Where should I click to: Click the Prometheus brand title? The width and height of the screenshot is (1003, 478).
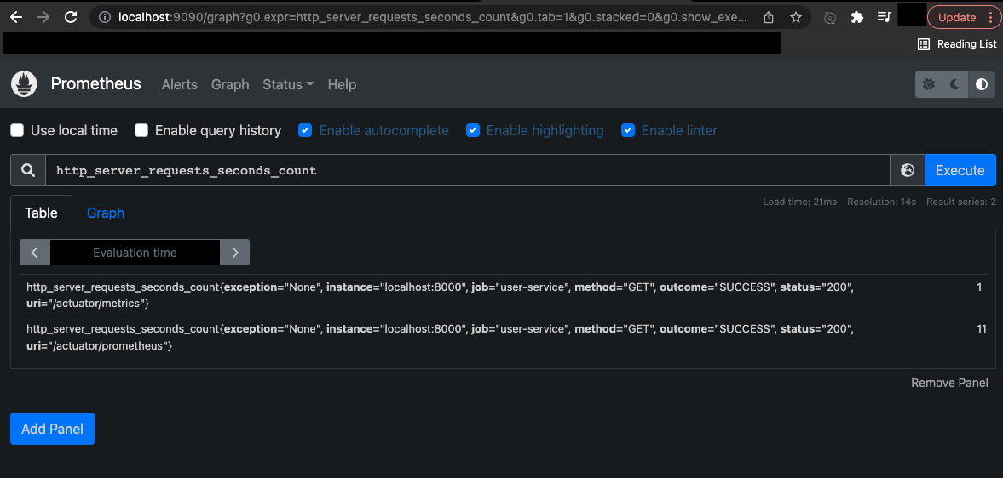click(96, 83)
